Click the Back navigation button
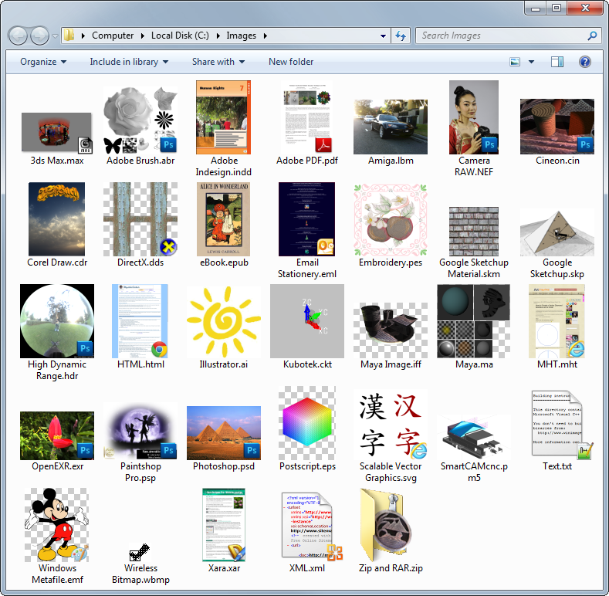The height and width of the screenshot is (596, 609). (x=18, y=36)
